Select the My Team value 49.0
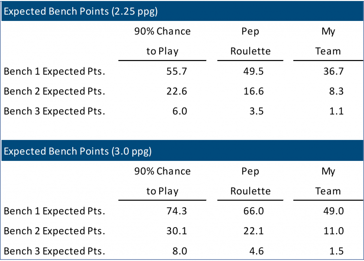 pyautogui.click(x=333, y=211)
